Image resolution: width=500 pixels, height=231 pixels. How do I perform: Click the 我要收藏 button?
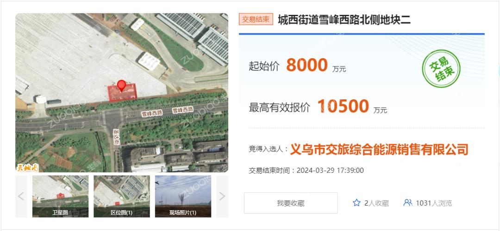291,203
